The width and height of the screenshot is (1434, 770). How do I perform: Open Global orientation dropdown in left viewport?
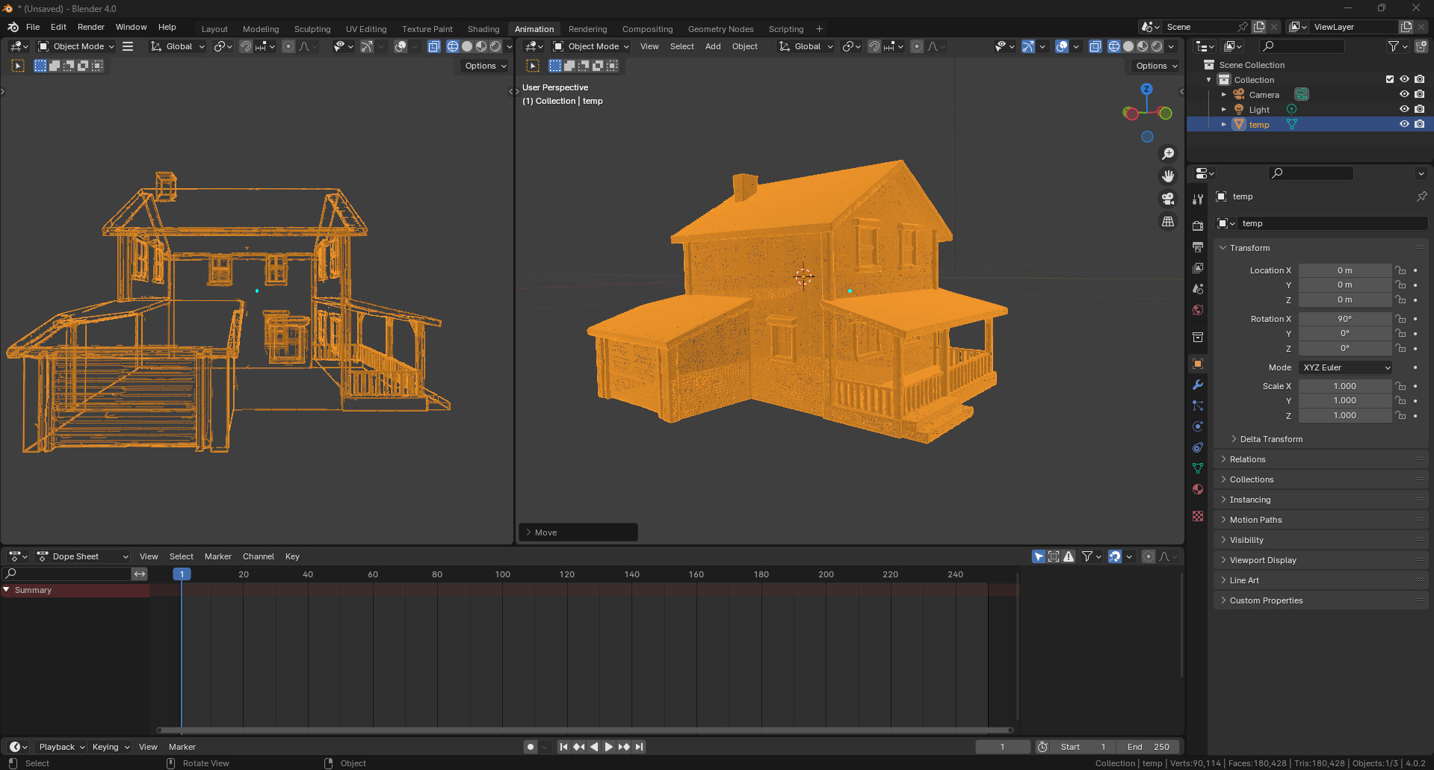(178, 46)
